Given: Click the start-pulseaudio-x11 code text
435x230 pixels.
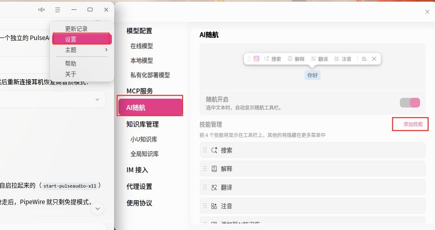Looking at the screenshot, I should click(x=70, y=186).
